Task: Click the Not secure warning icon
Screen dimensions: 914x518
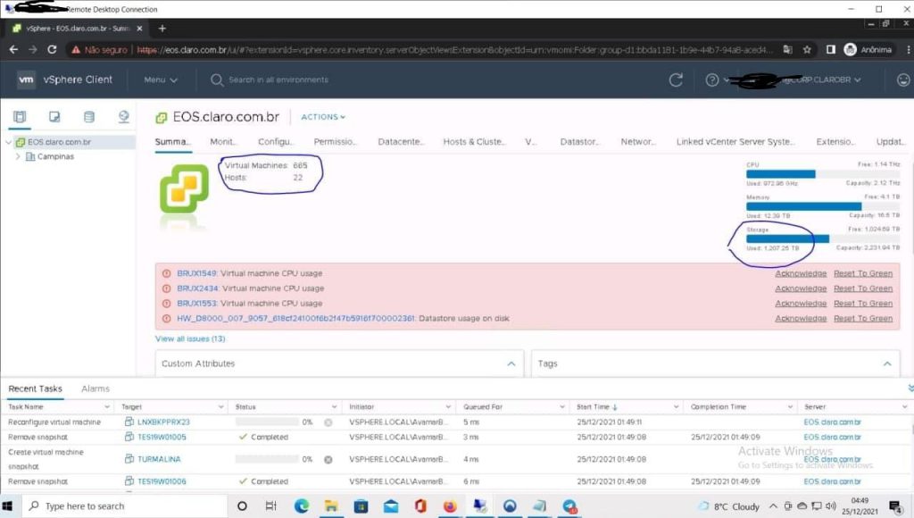Action: click(76, 50)
